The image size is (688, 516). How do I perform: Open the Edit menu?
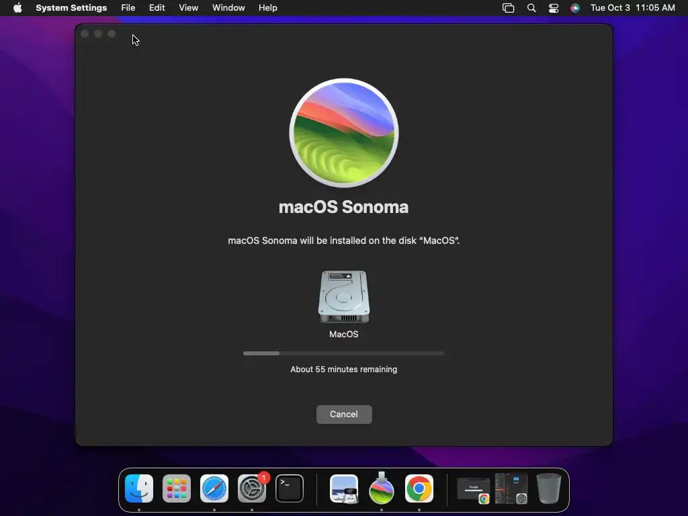coord(157,8)
